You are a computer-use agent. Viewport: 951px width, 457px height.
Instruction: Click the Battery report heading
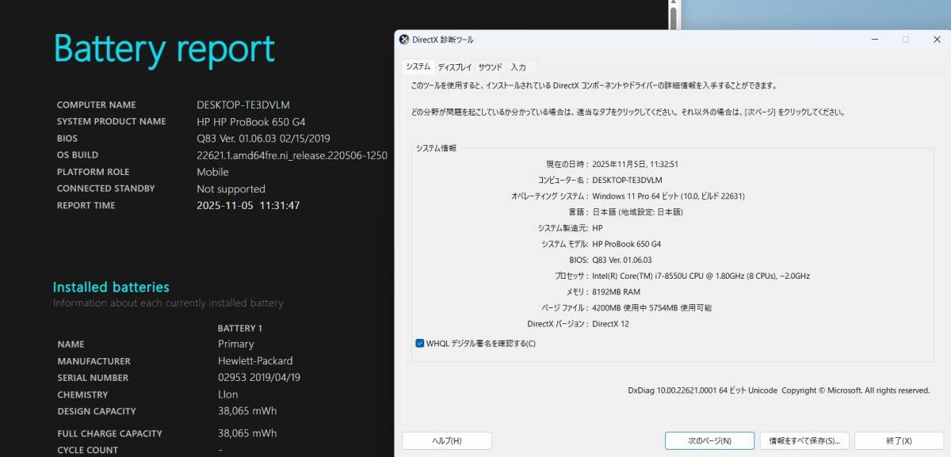pos(164,49)
